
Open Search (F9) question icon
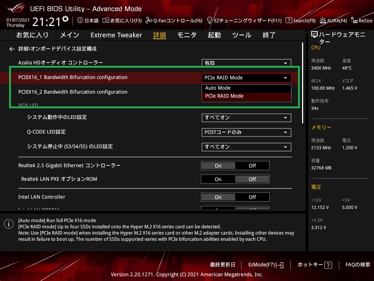[289, 20]
